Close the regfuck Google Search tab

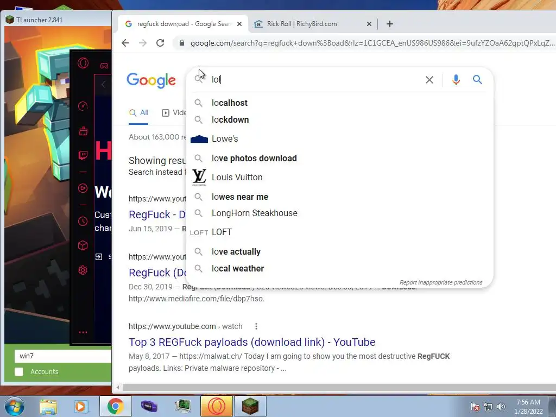(x=239, y=24)
